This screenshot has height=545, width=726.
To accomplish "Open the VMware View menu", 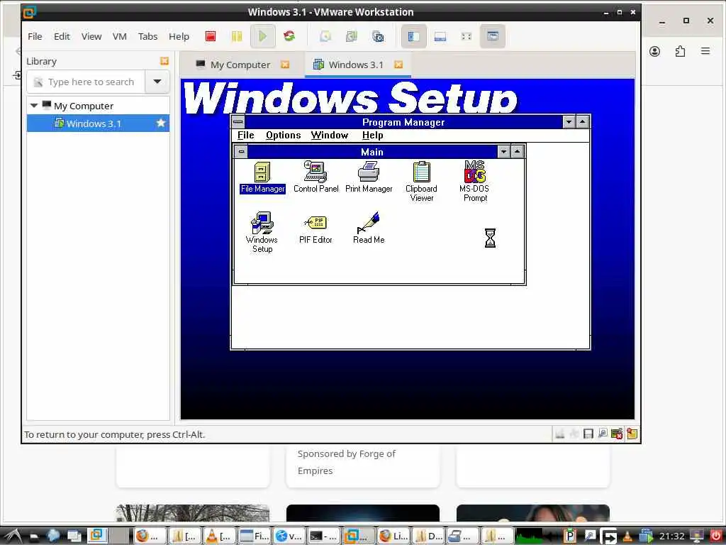I will [91, 36].
